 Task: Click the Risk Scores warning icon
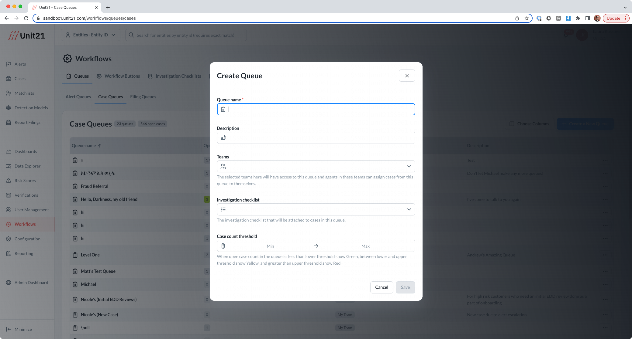click(9, 181)
